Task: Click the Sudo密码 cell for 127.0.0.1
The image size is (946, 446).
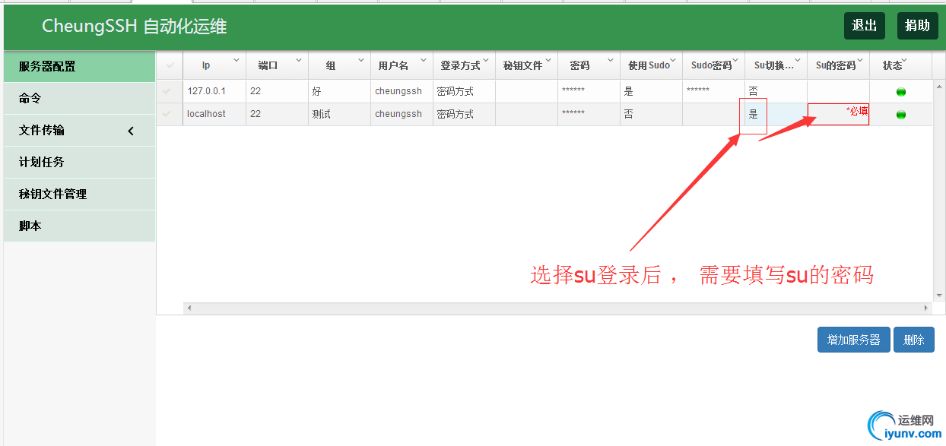Action: 713,91
